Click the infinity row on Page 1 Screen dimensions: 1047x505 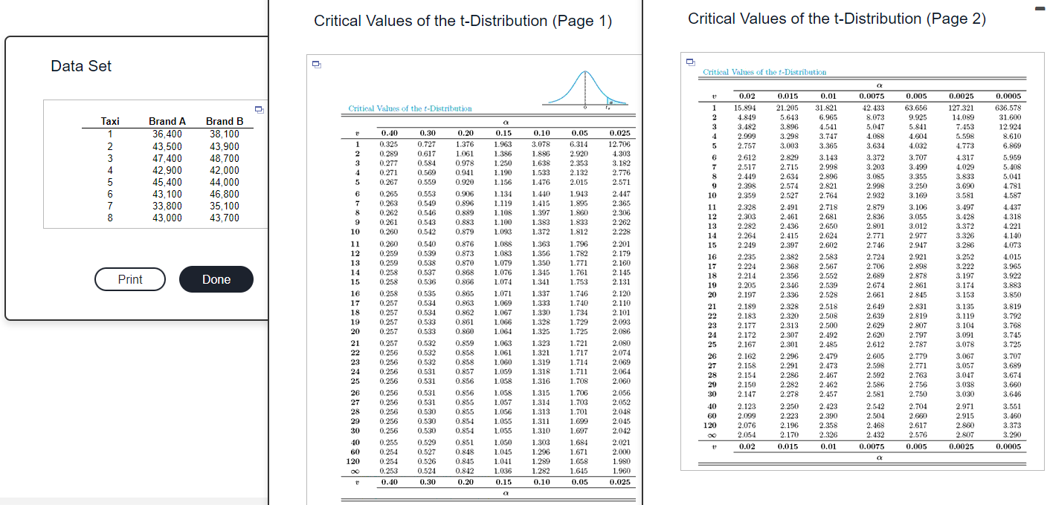(357, 471)
